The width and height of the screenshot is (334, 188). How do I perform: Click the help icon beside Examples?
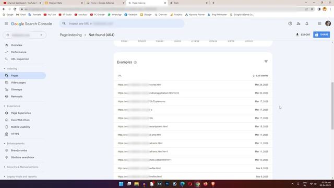(x=135, y=63)
